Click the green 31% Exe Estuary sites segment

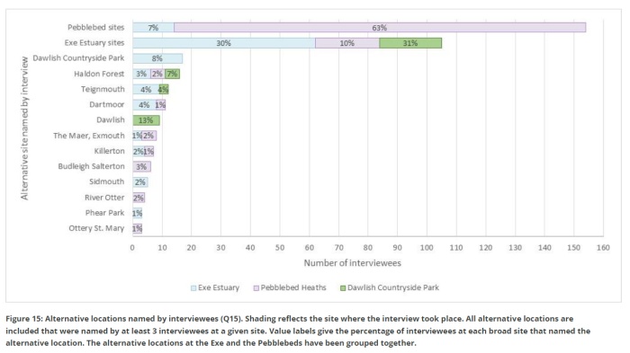point(410,43)
